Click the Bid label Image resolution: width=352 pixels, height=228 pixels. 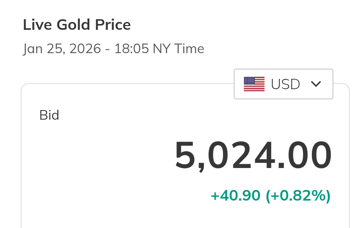(49, 115)
